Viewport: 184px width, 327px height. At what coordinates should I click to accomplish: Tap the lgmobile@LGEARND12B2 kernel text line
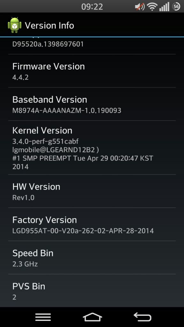56,150
